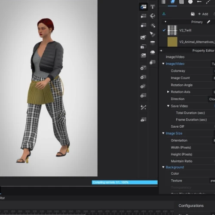Add the dome light icon

153,52
